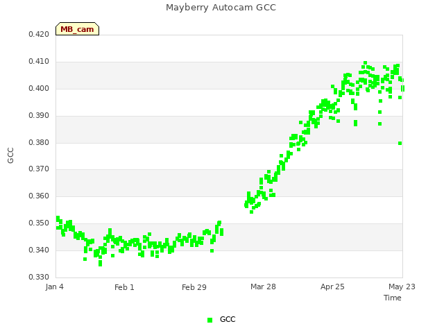The height and width of the screenshot is (333, 444).
Task: Click the vertical GCC y-axis title
Action: click(10, 155)
